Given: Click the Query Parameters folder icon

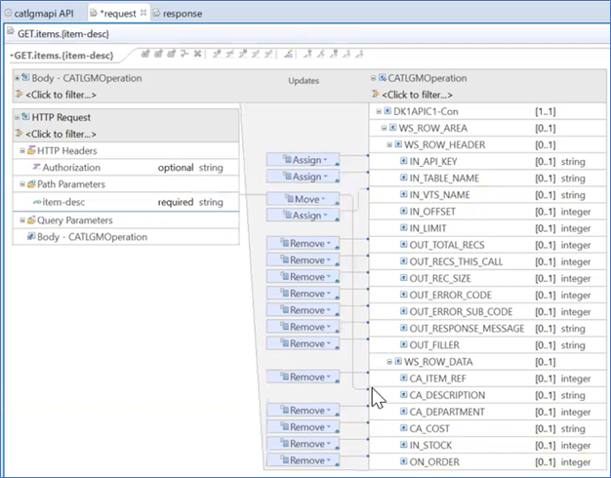Looking at the screenshot, I should [x=31, y=220].
